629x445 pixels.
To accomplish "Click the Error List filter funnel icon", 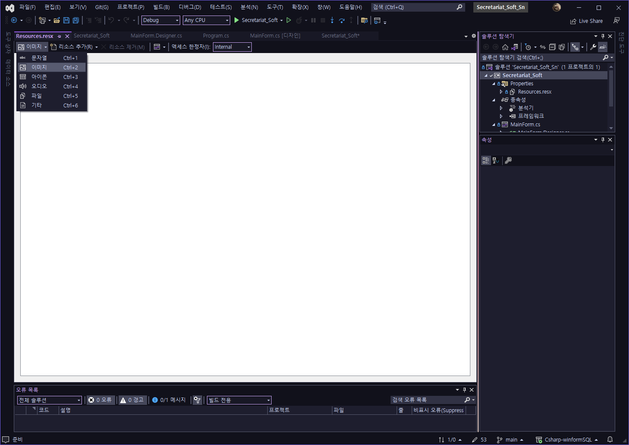I will click(197, 400).
